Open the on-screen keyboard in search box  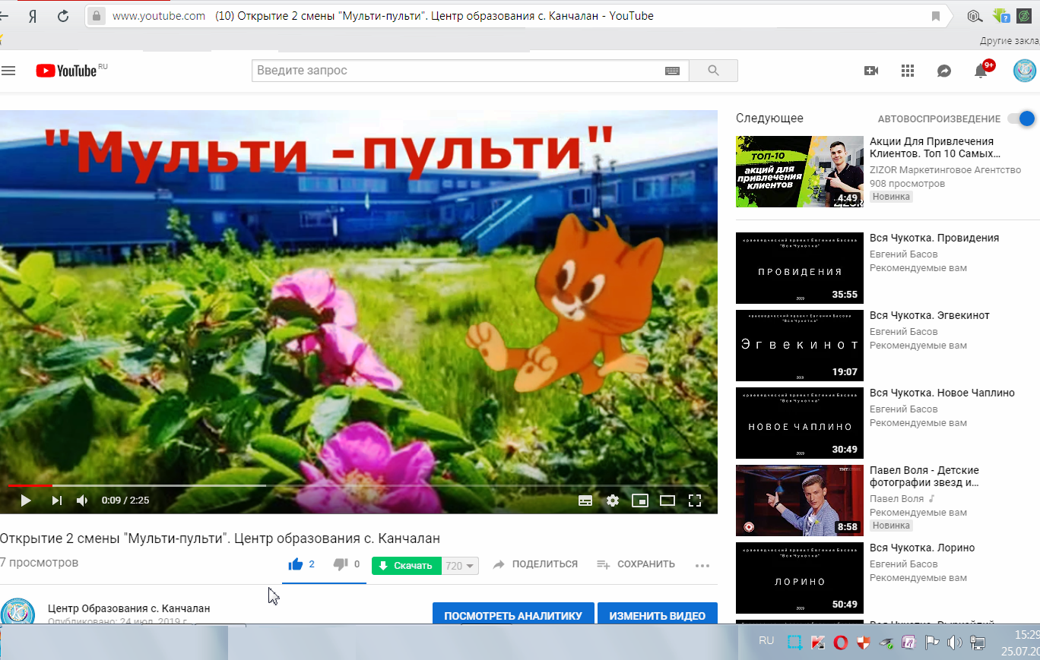[672, 71]
